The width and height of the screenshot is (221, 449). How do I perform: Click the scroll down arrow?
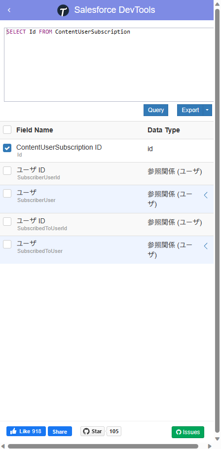(x=217, y=439)
